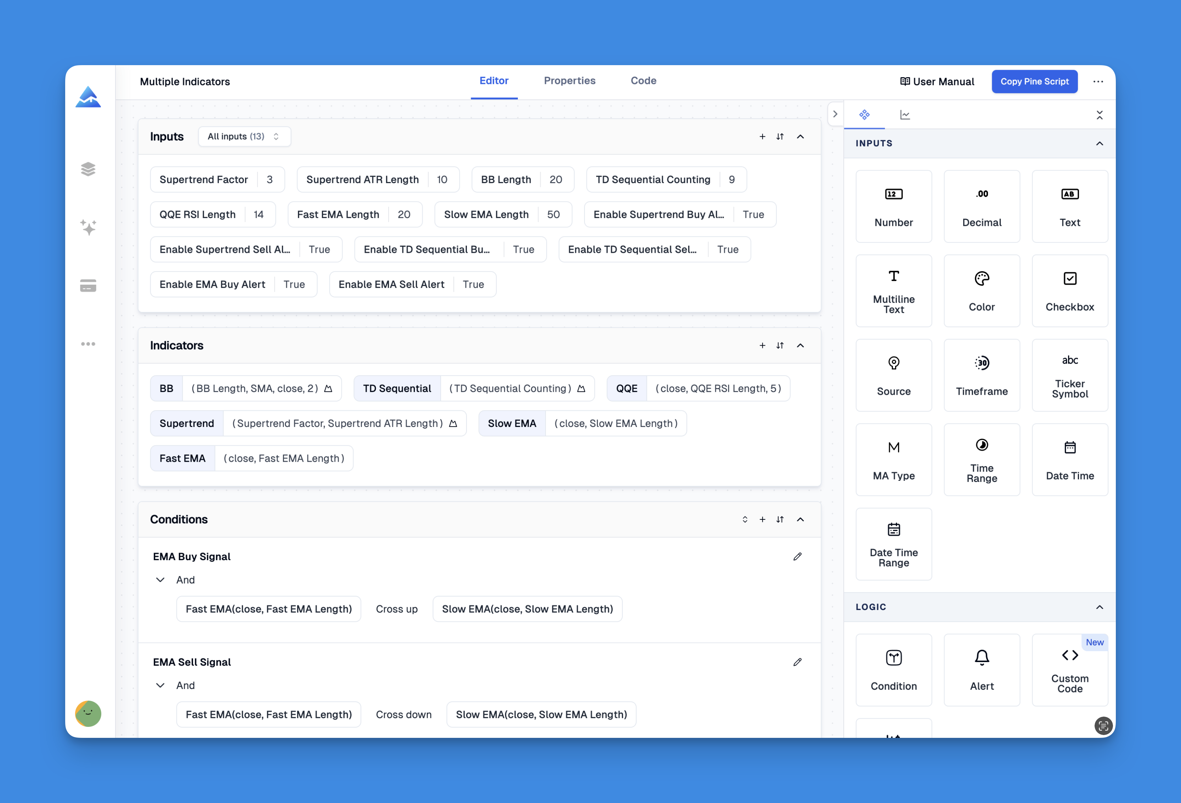Viewport: 1181px width, 803px height.
Task: Open the billing card icon in the sidebar
Action: 88,285
